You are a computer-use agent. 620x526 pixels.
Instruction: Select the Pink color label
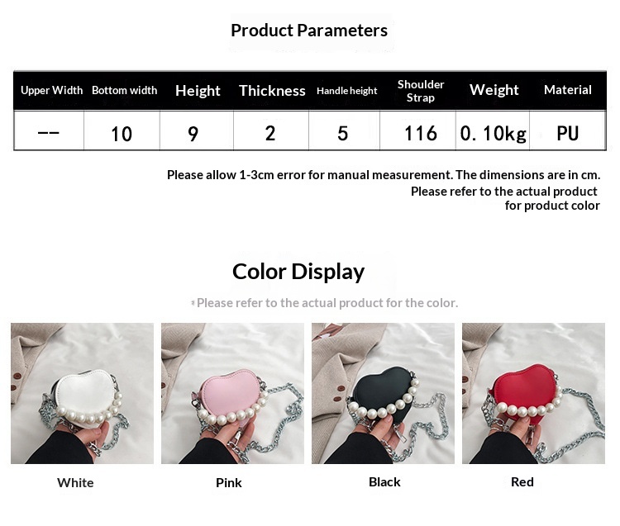click(x=229, y=482)
